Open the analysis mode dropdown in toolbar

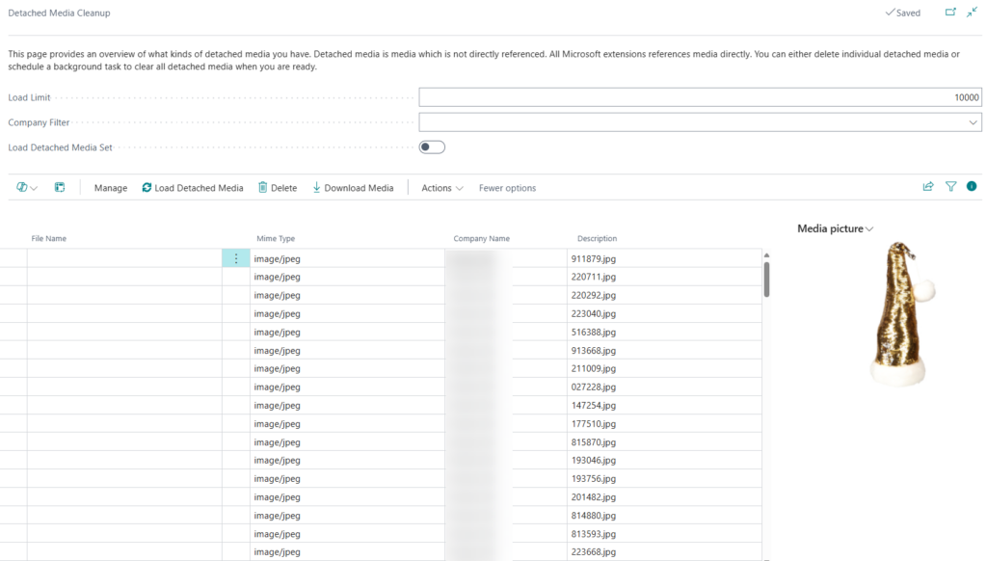[x=26, y=188]
